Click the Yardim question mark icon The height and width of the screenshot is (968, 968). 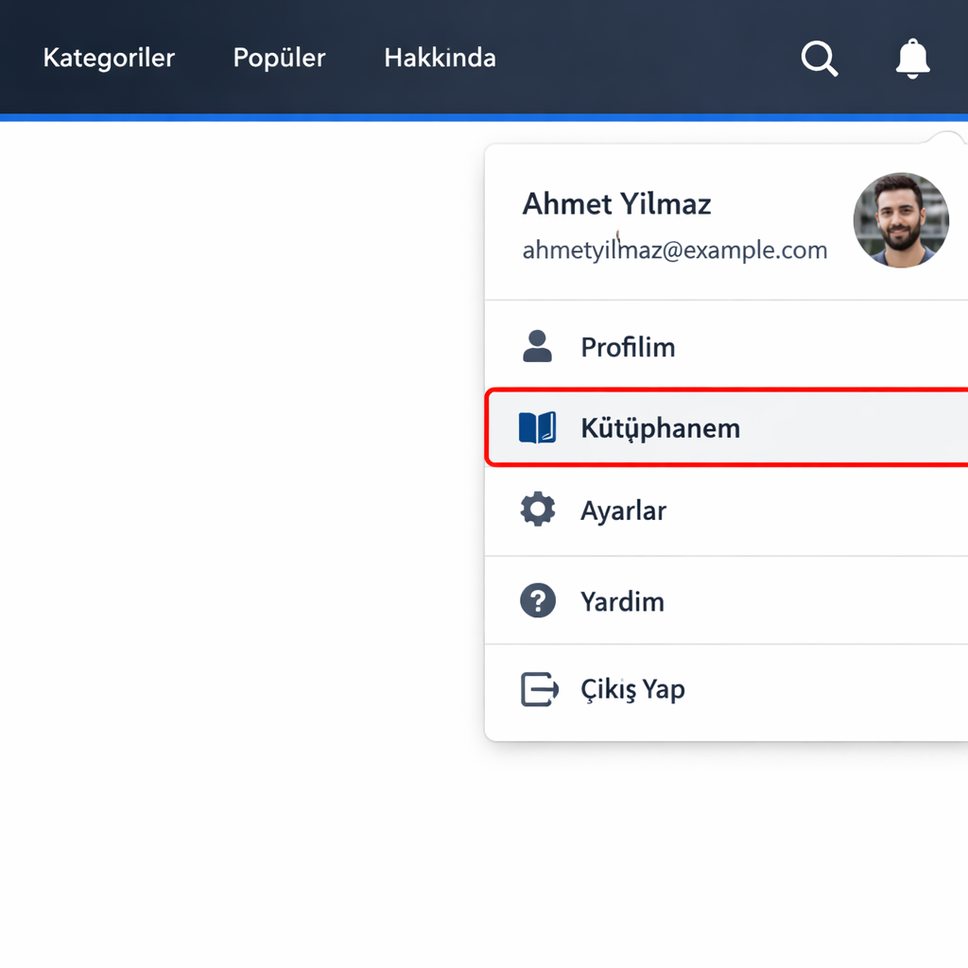538,601
